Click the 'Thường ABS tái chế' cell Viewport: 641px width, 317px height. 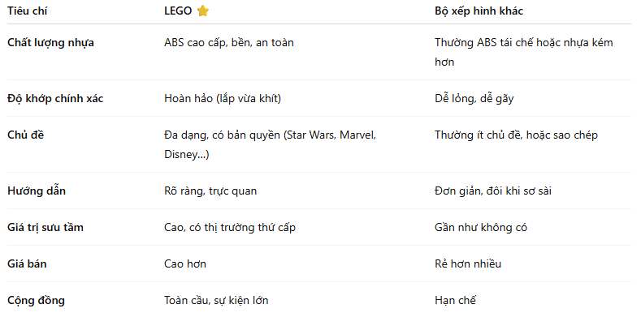[524, 52]
